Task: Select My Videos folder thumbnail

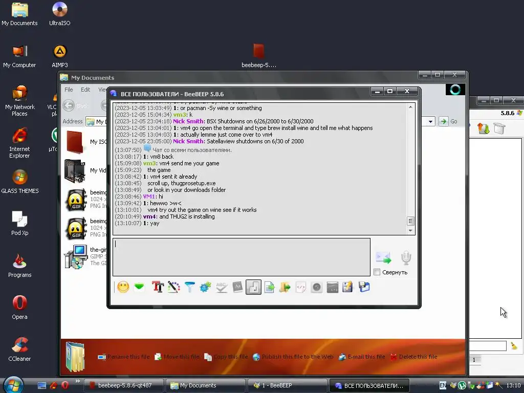Action: click(x=75, y=171)
